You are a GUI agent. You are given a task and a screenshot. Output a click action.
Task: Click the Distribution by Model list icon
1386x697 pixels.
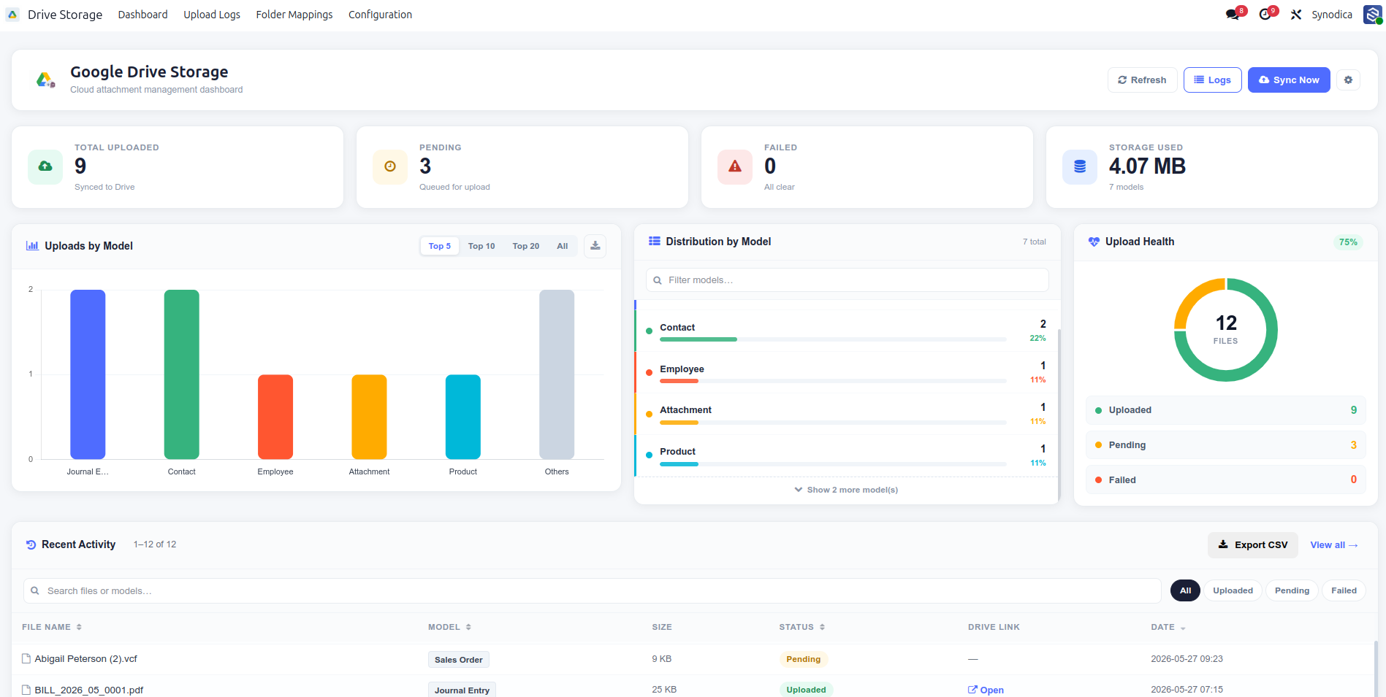tap(655, 242)
